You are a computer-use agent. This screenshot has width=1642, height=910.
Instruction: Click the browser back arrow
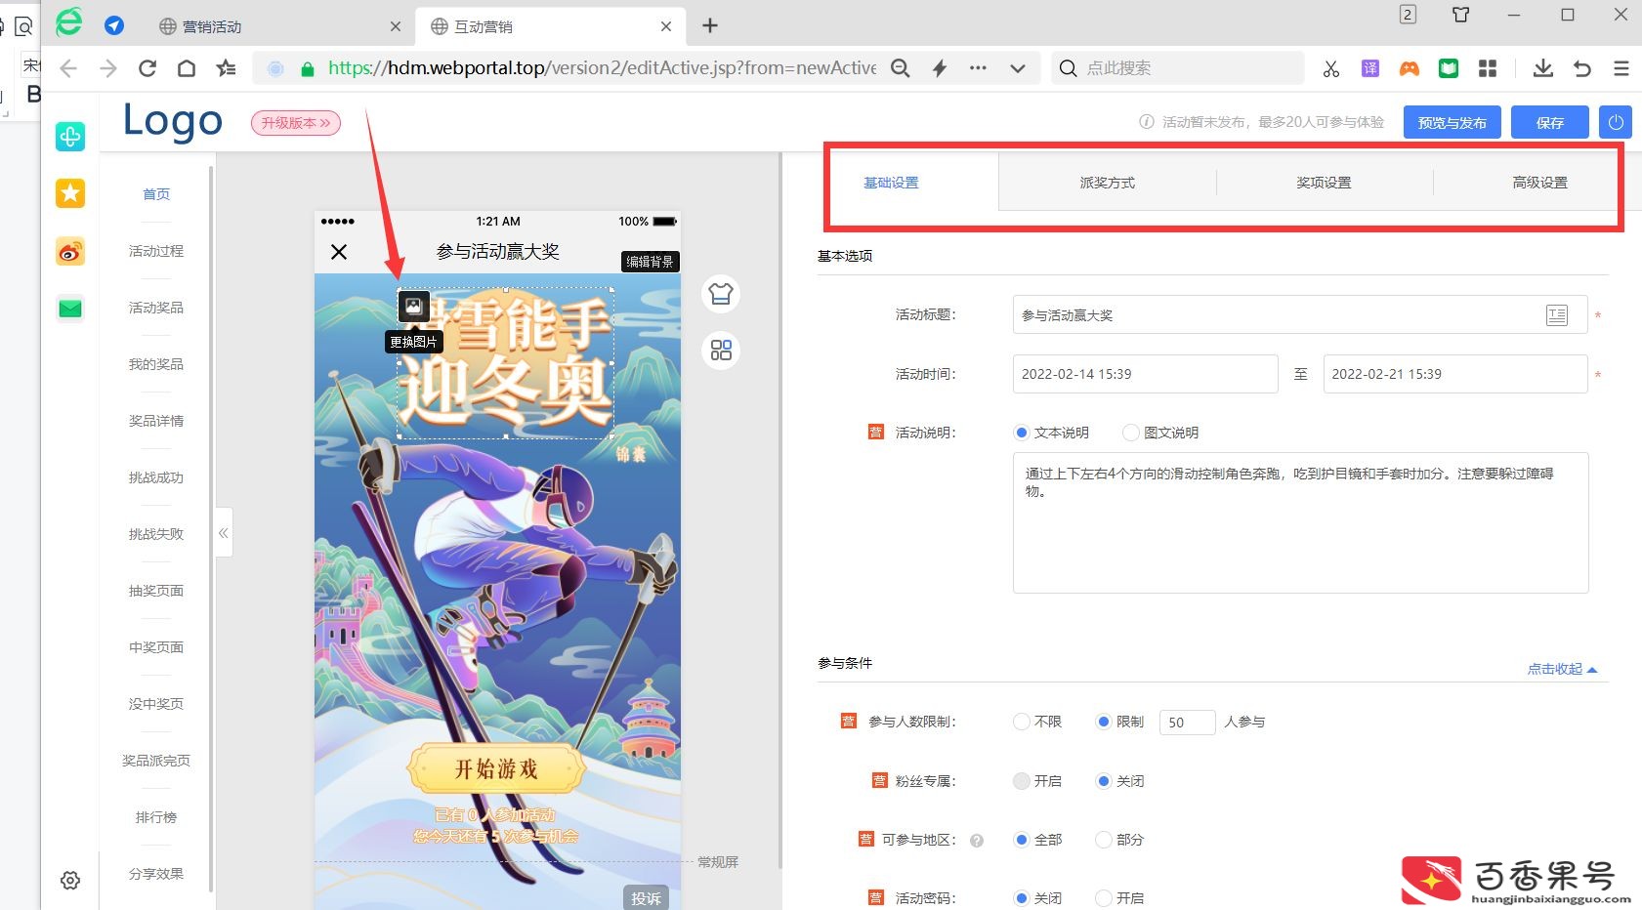tap(68, 68)
